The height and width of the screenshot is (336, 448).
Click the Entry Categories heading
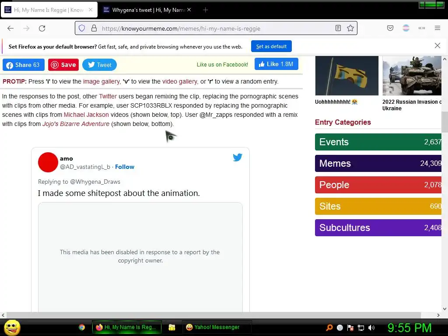click(343, 122)
